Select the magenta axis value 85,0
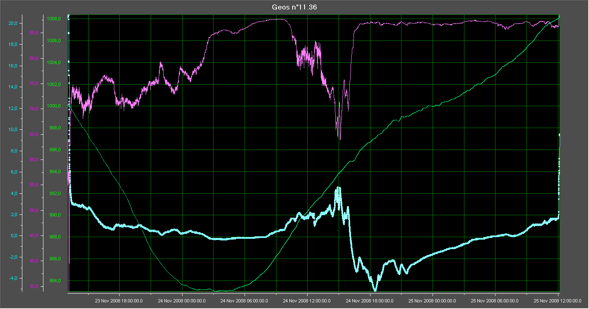This screenshot has width=589, height=309. (x=34, y=33)
